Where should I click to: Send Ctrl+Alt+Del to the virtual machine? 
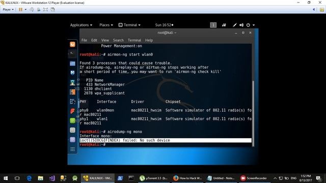click(32, 10)
